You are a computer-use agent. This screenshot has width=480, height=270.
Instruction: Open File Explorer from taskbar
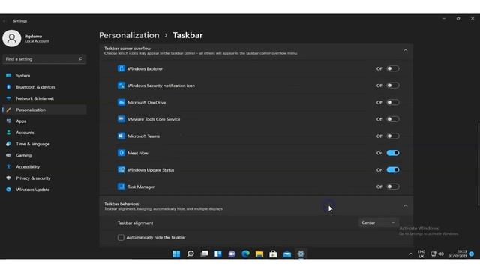pos(259,253)
